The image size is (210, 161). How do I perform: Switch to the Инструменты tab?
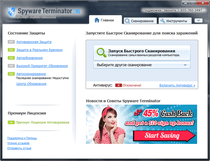point(175,21)
